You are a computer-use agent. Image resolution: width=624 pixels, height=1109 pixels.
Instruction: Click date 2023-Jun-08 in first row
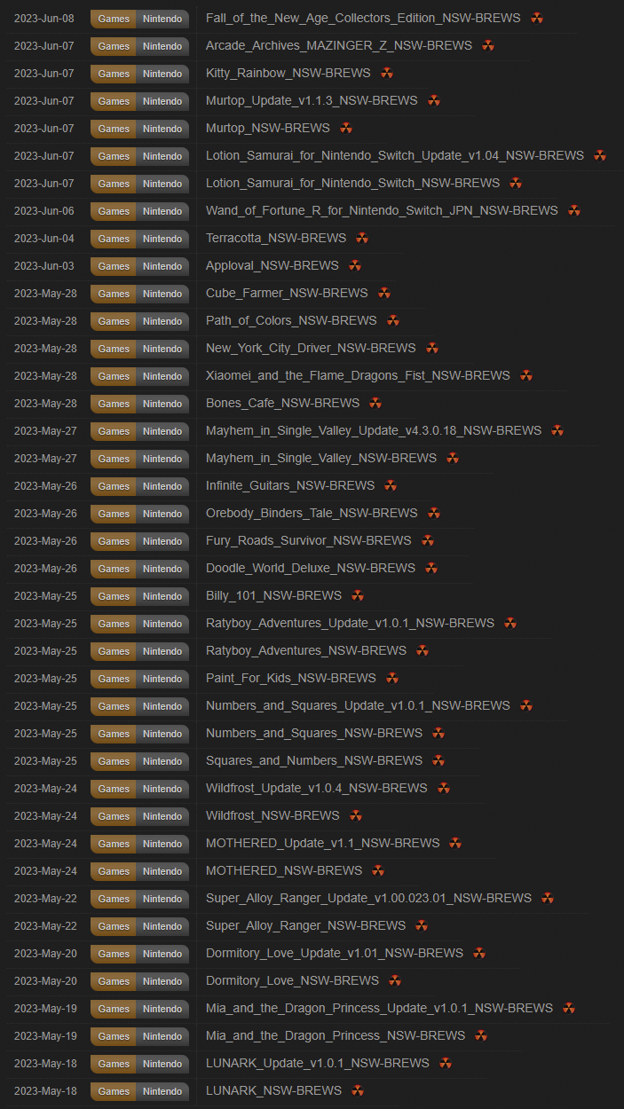pyautogui.click(x=44, y=19)
